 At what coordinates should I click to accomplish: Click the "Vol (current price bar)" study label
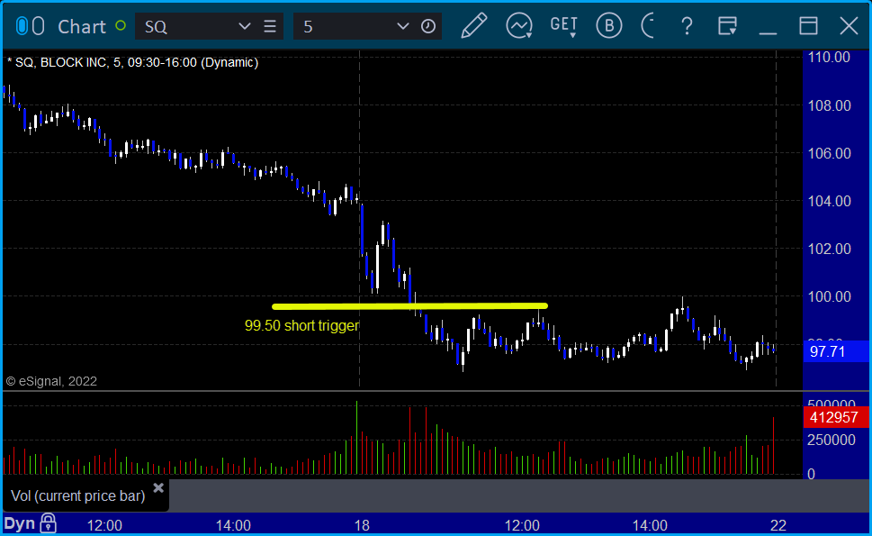click(x=78, y=495)
